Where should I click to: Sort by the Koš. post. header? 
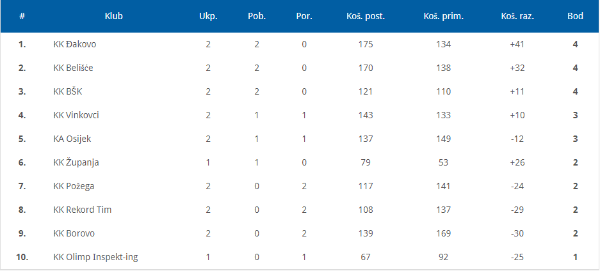click(x=366, y=16)
